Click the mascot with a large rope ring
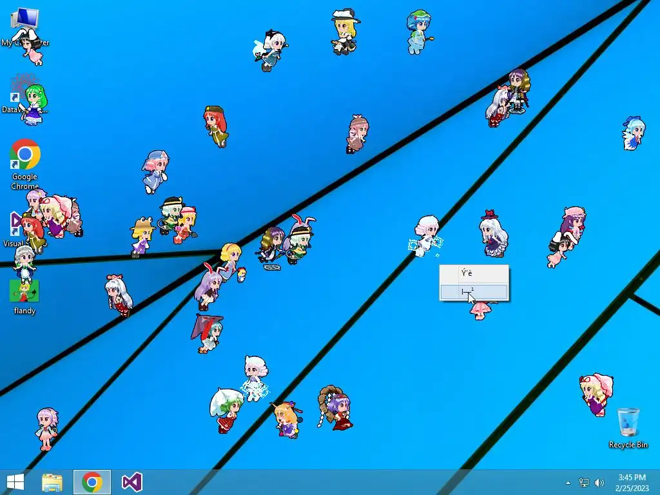660x495 pixels. (x=335, y=407)
